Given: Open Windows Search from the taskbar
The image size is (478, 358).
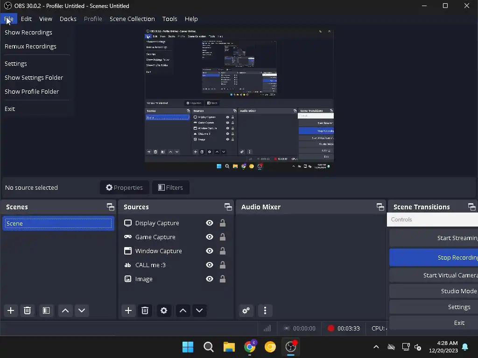Looking at the screenshot, I should [x=209, y=347].
